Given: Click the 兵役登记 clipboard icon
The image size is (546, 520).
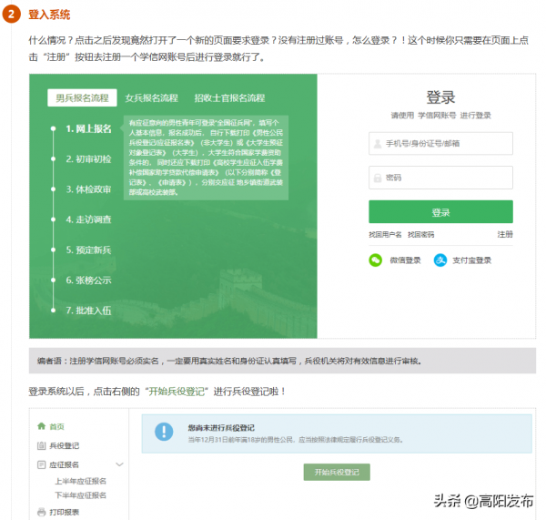Looking at the screenshot, I should click(42, 445).
